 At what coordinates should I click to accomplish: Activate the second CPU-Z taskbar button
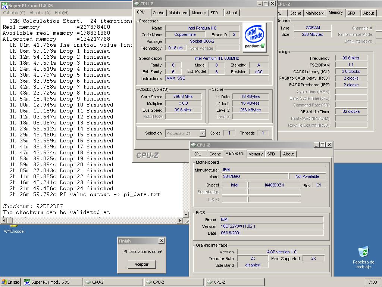(174, 282)
